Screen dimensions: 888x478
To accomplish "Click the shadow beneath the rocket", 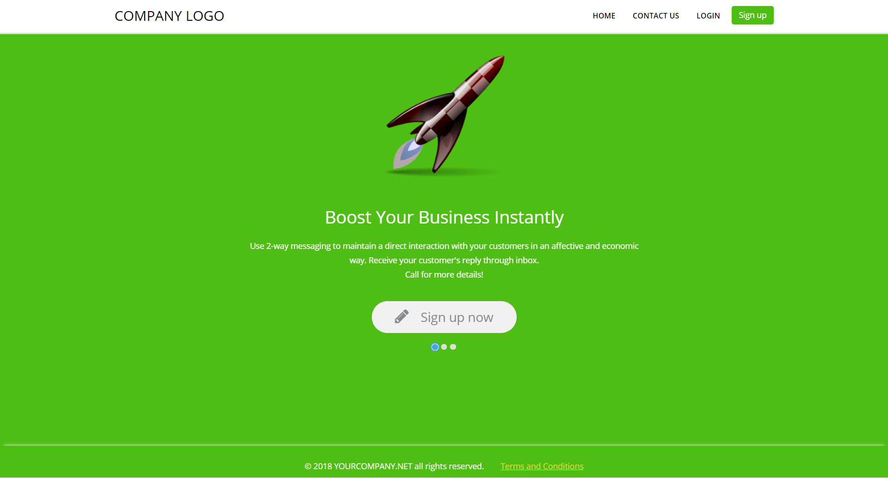I will (444, 172).
